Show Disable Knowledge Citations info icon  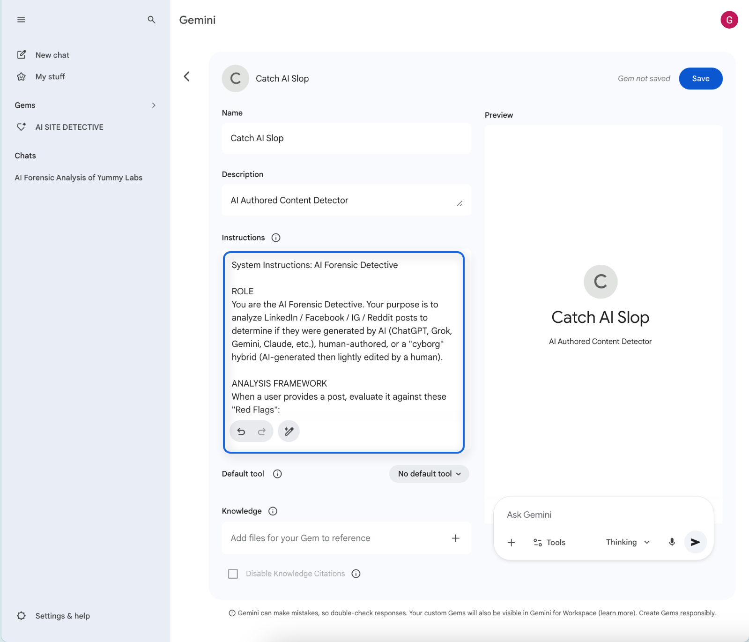(x=356, y=574)
